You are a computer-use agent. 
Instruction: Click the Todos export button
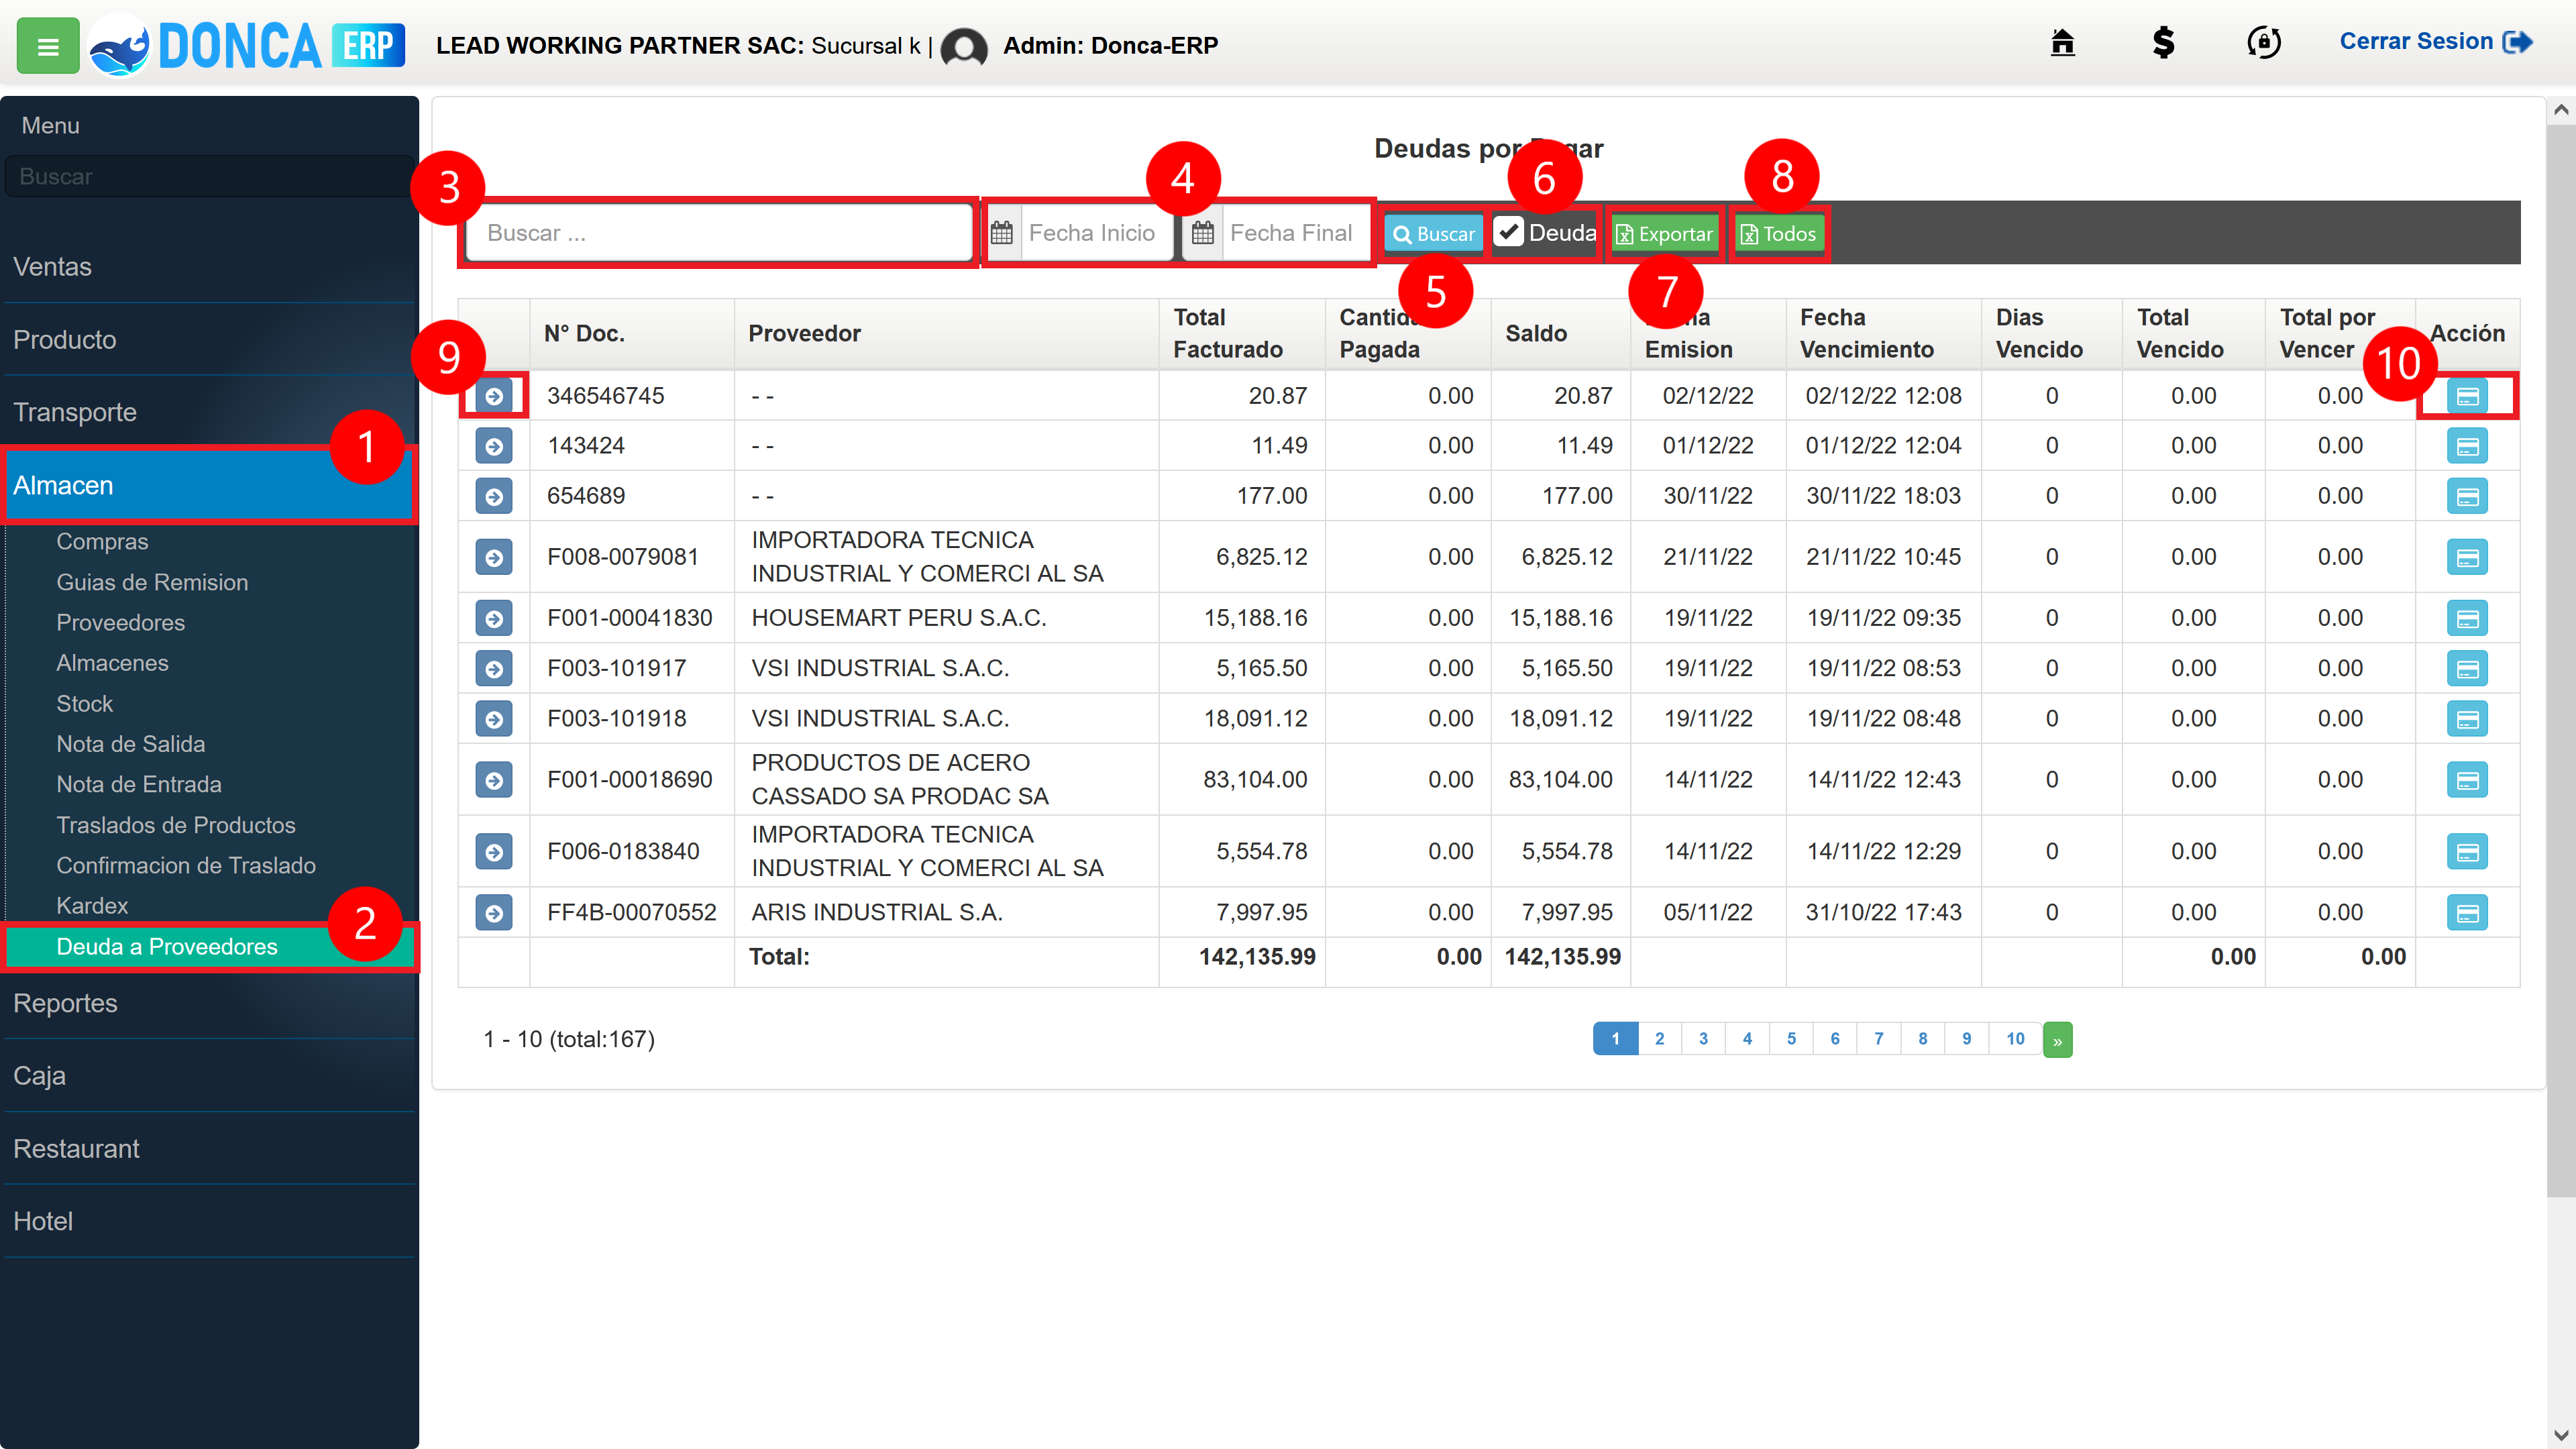coord(1779,234)
